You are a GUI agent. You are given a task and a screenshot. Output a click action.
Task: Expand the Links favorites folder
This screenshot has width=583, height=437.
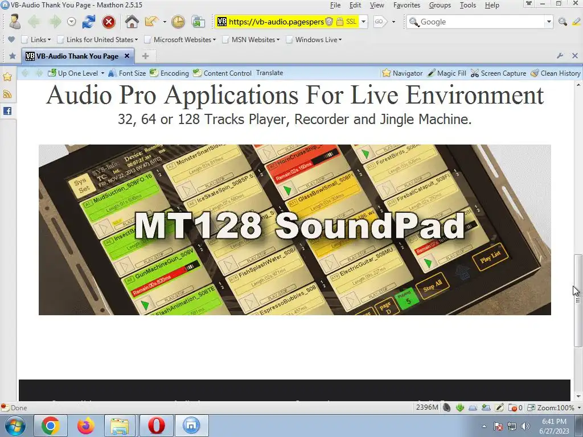click(x=36, y=40)
